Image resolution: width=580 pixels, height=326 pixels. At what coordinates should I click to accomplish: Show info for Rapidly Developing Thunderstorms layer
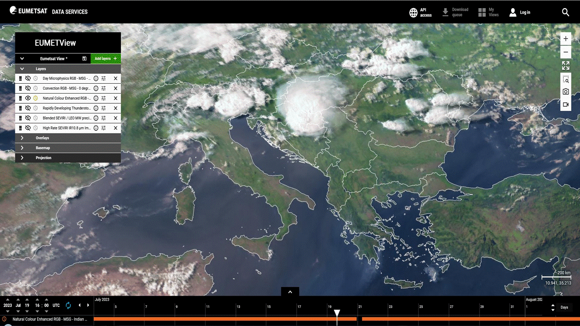pos(96,108)
